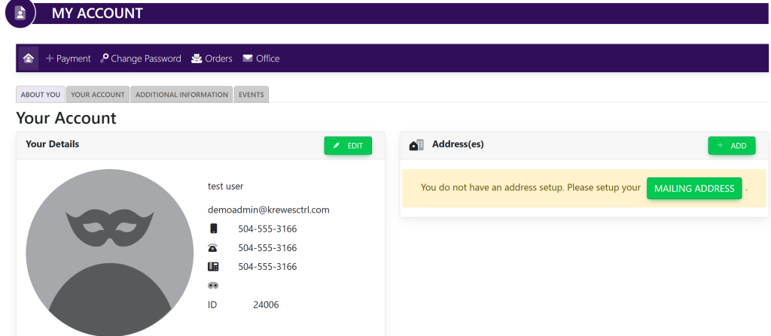Click the landline telephone icon
771x336 pixels.
[213, 248]
